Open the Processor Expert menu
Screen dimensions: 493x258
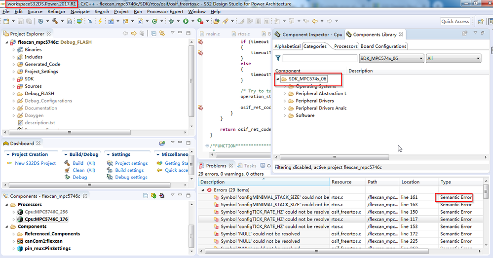(165, 12)
